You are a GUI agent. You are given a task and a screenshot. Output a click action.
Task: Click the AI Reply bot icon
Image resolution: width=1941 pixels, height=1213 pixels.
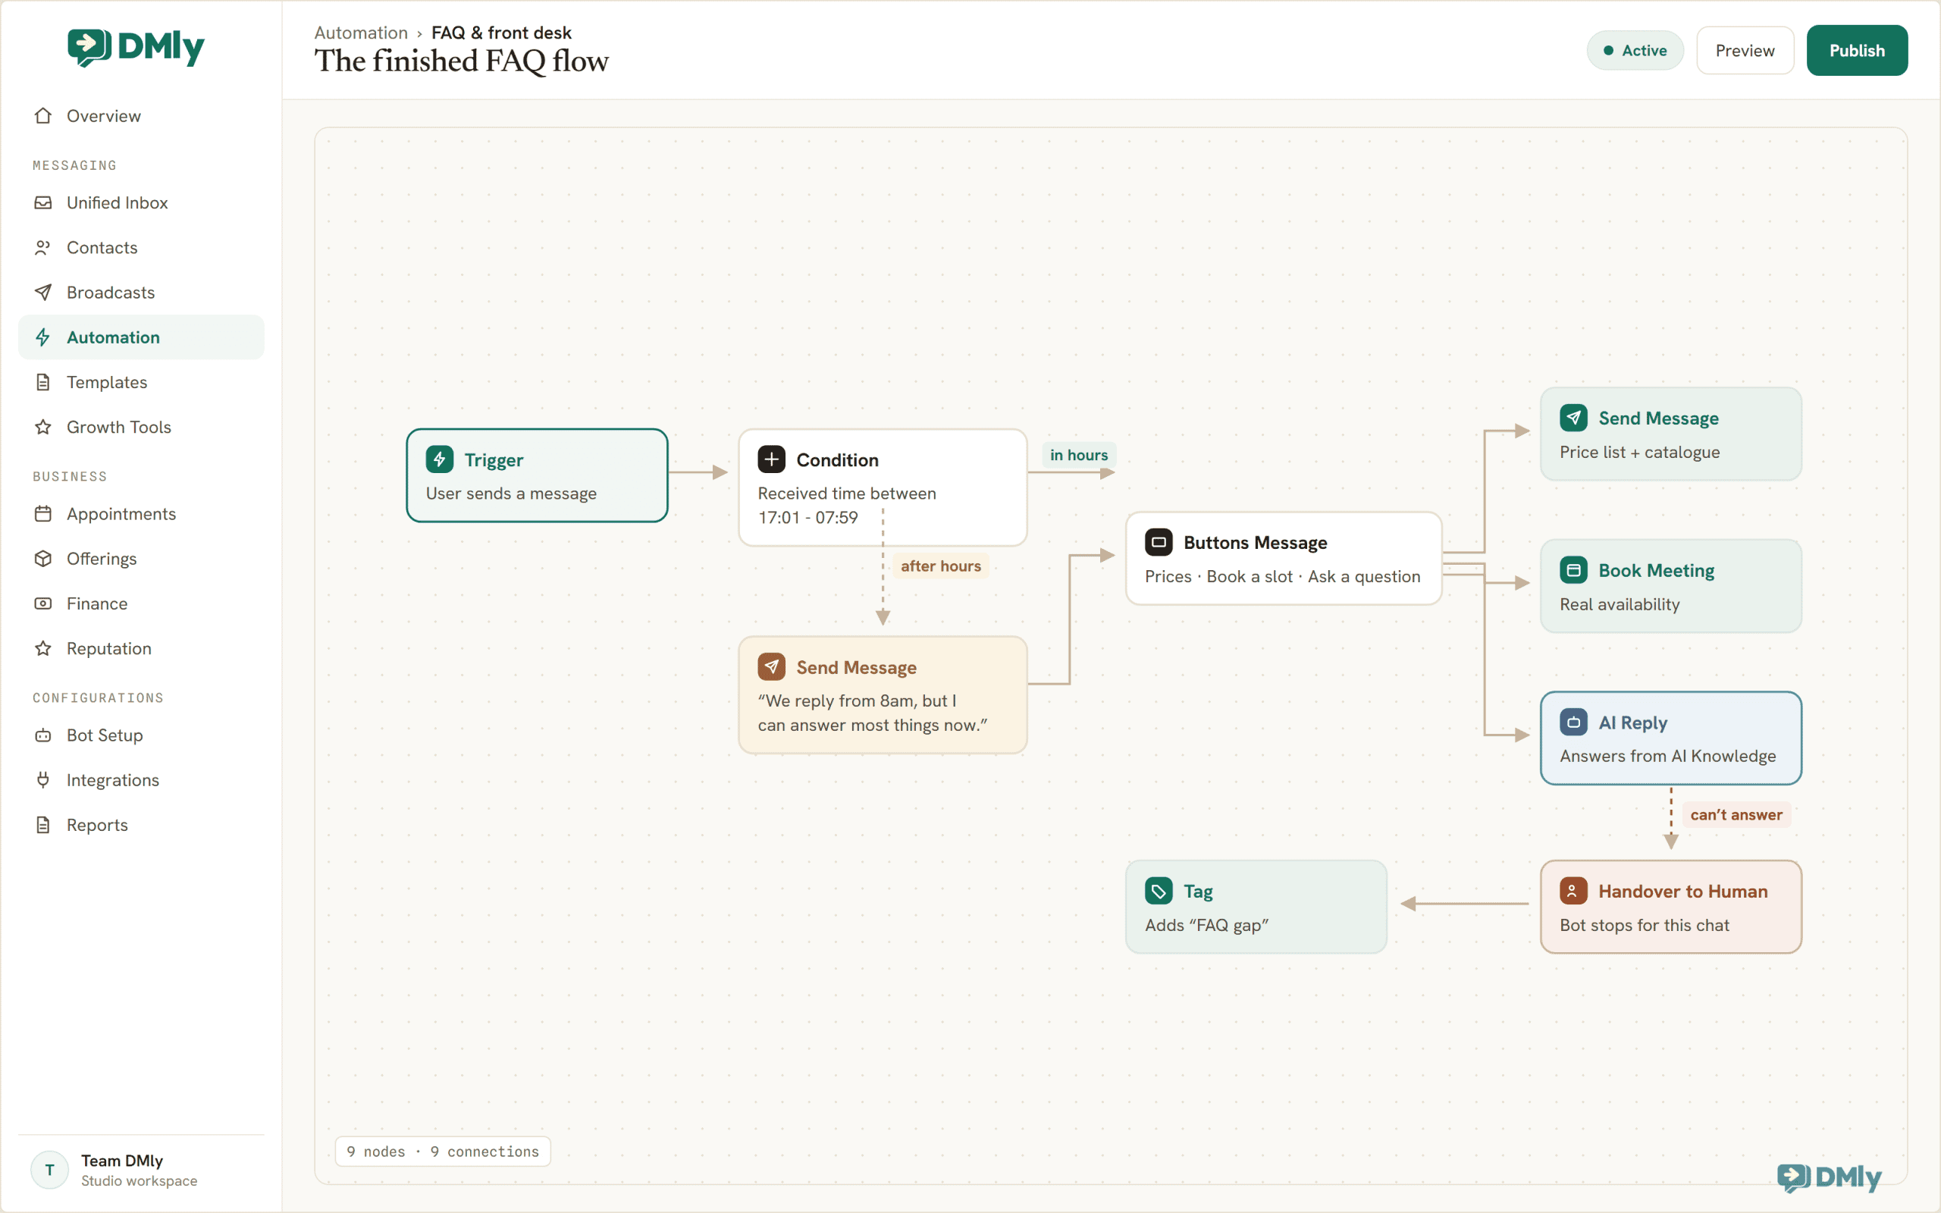tap(1574, 722)
